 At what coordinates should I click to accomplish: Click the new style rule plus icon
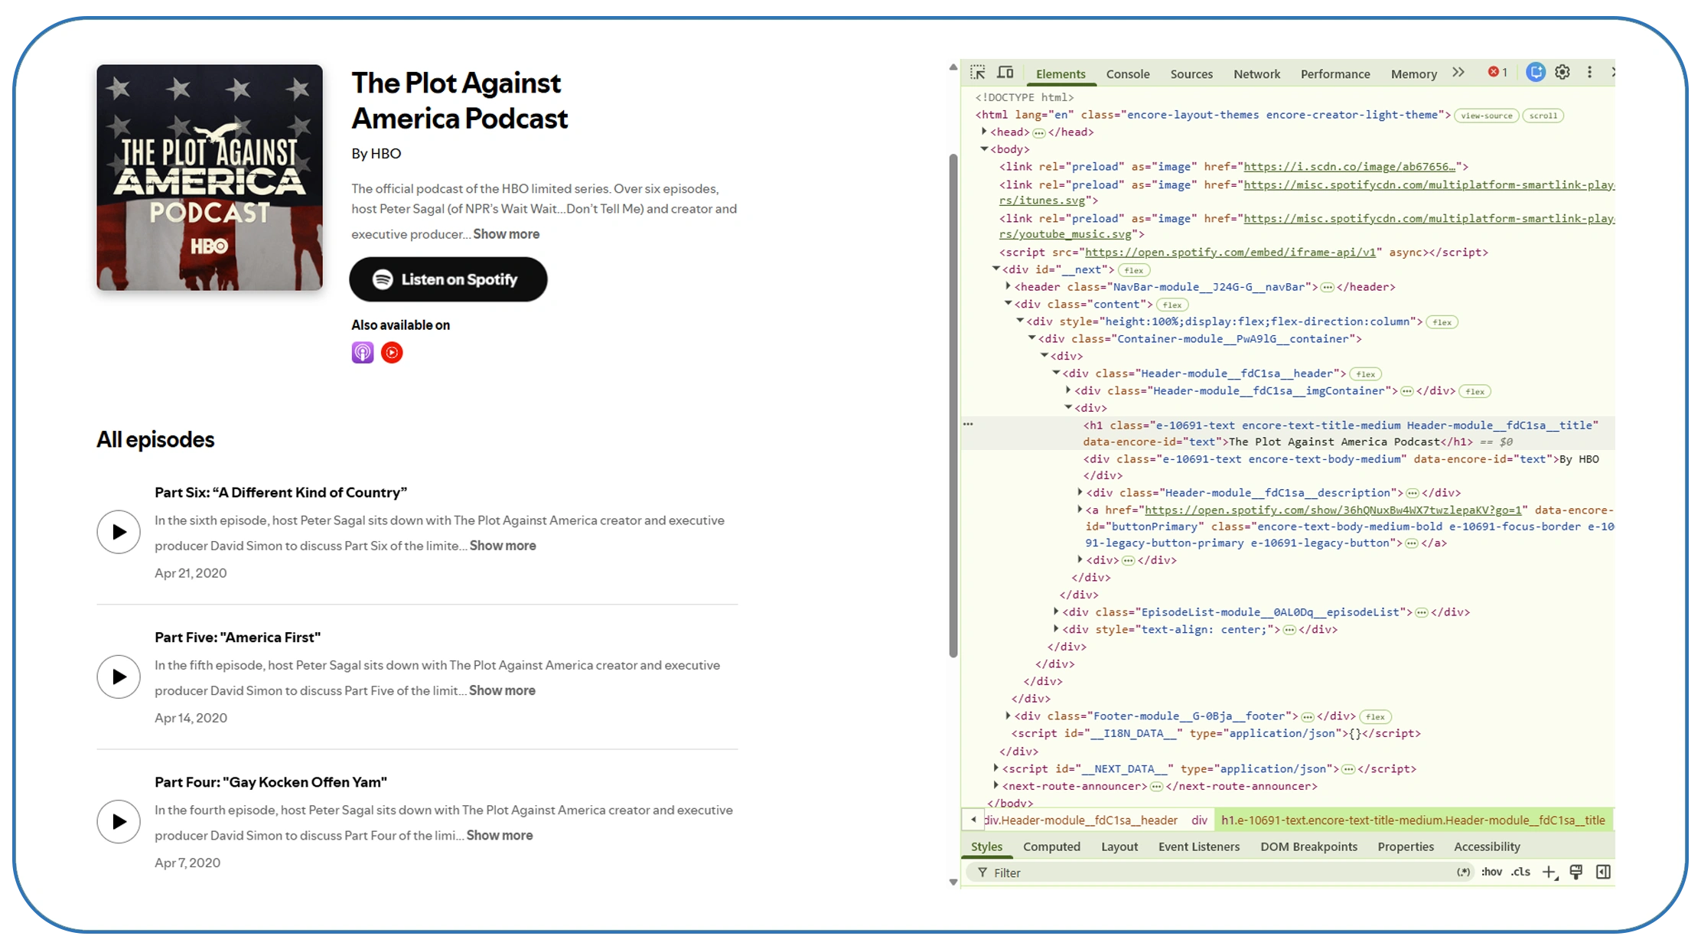(1549, 872)
